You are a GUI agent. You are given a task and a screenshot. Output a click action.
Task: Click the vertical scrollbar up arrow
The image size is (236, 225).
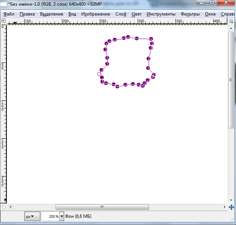click(x=231, y=28)
